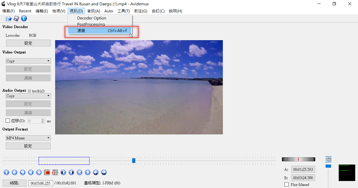Rewind 60 seconds with the back-60 icon
This screenshot has height=188, width=358.
point(96,172)
